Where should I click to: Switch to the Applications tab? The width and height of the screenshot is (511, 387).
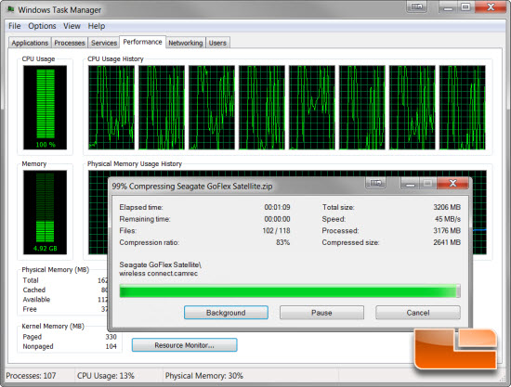[30, 43]
